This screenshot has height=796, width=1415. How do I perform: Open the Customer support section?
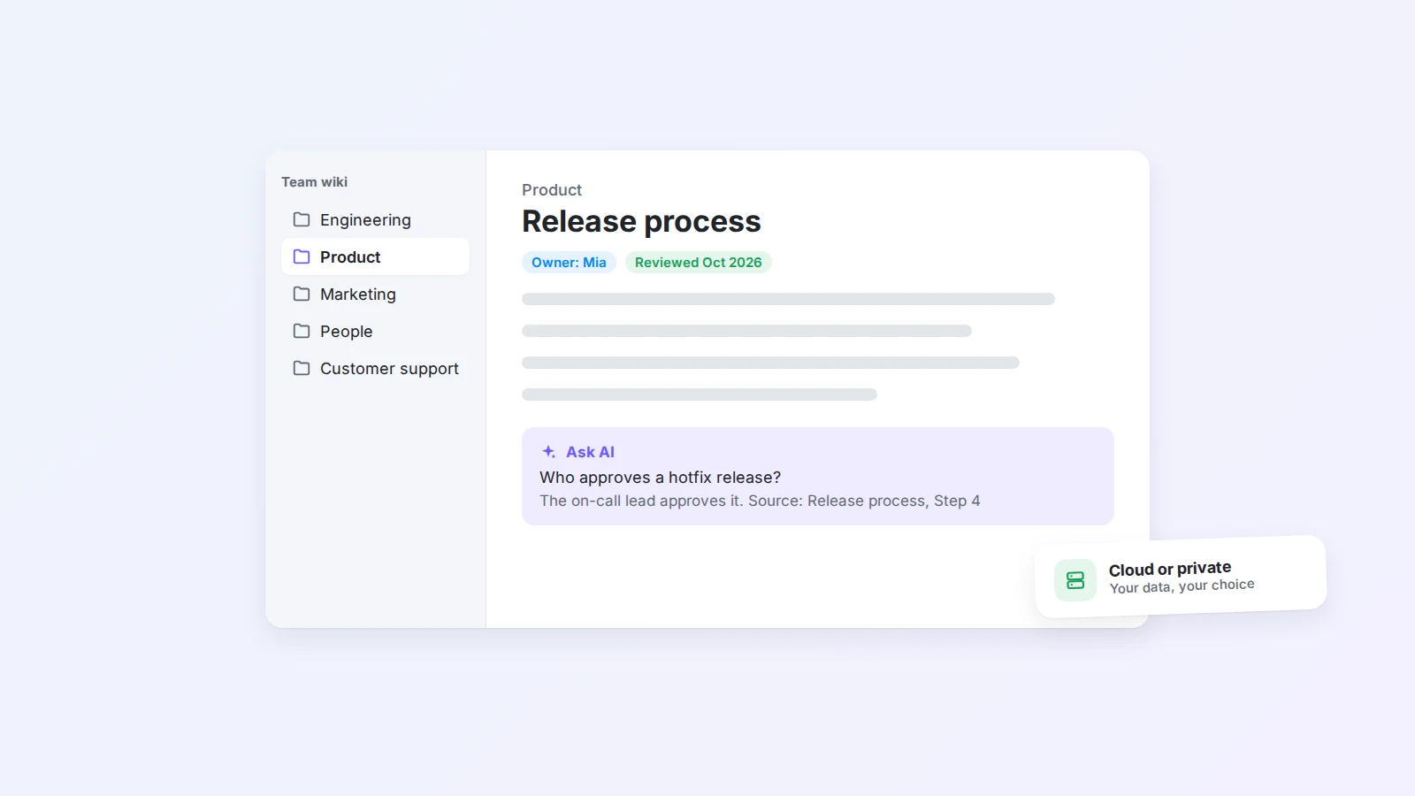(375, 368)
